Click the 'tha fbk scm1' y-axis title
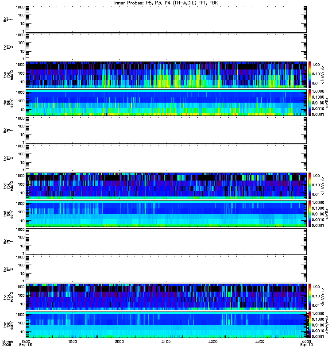The image size is (332, 354). pos(8,103)
